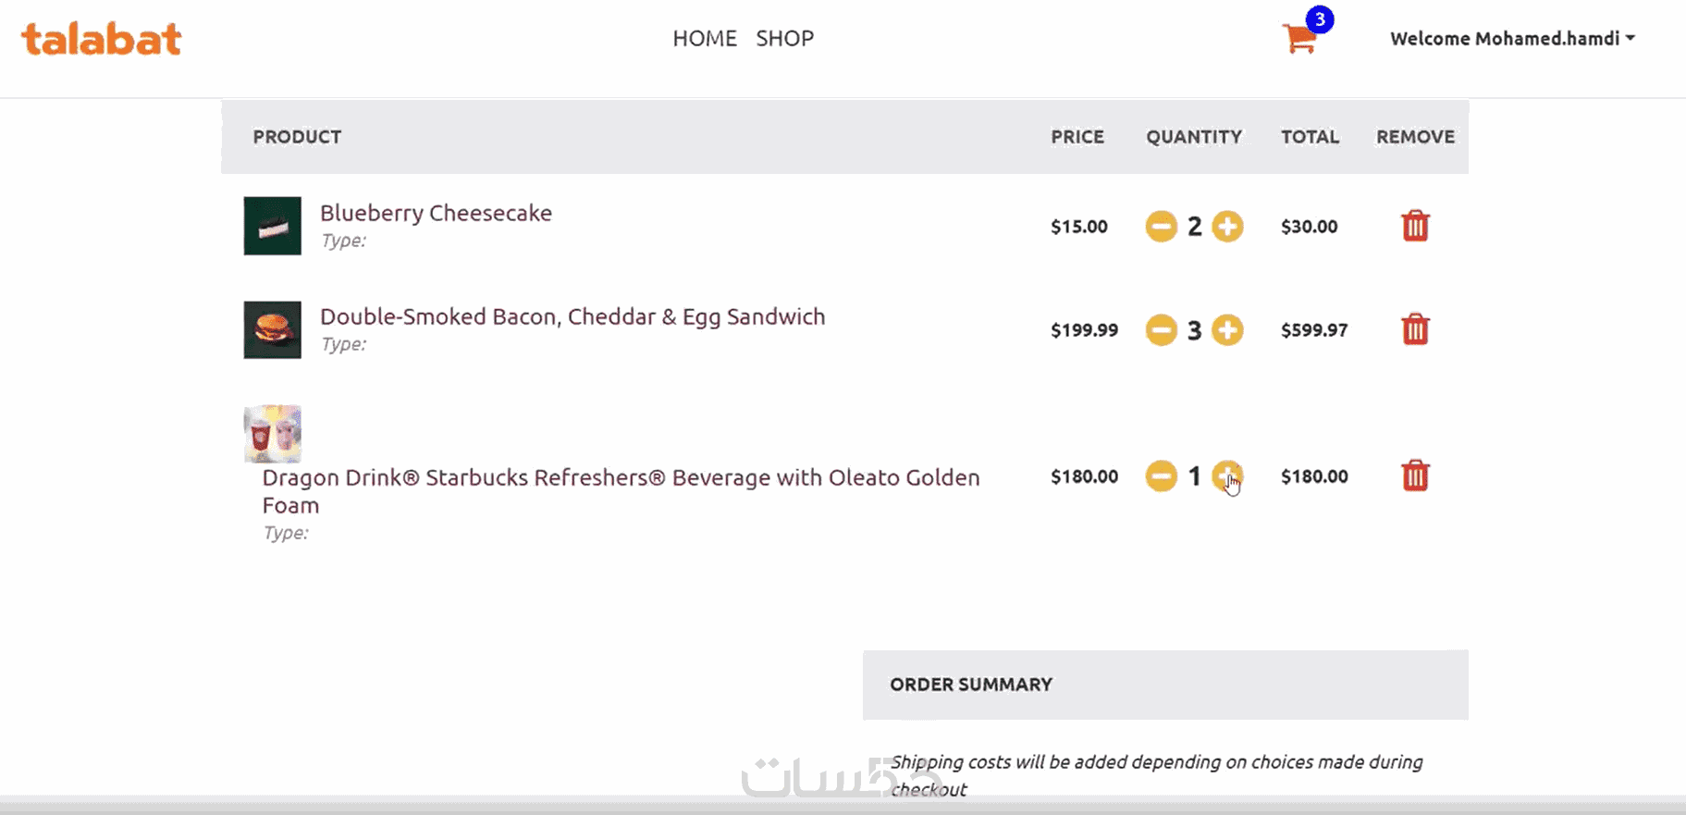1686x815 pixels.
Task: Increase Blueberry Cheesecake quantity
Action: tap(1227, 227)
